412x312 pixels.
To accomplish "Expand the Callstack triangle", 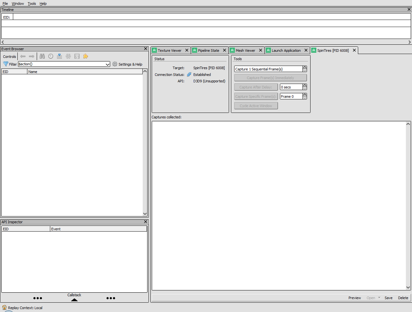I will 74,300.
